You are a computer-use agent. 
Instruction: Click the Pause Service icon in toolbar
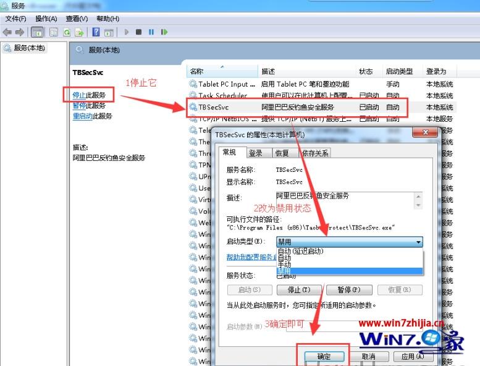click(151, 32)
